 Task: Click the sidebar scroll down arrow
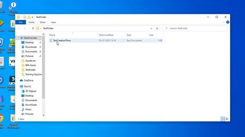43,115
